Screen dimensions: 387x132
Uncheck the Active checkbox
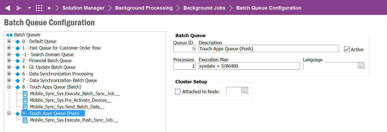click(x=347, y=50)
